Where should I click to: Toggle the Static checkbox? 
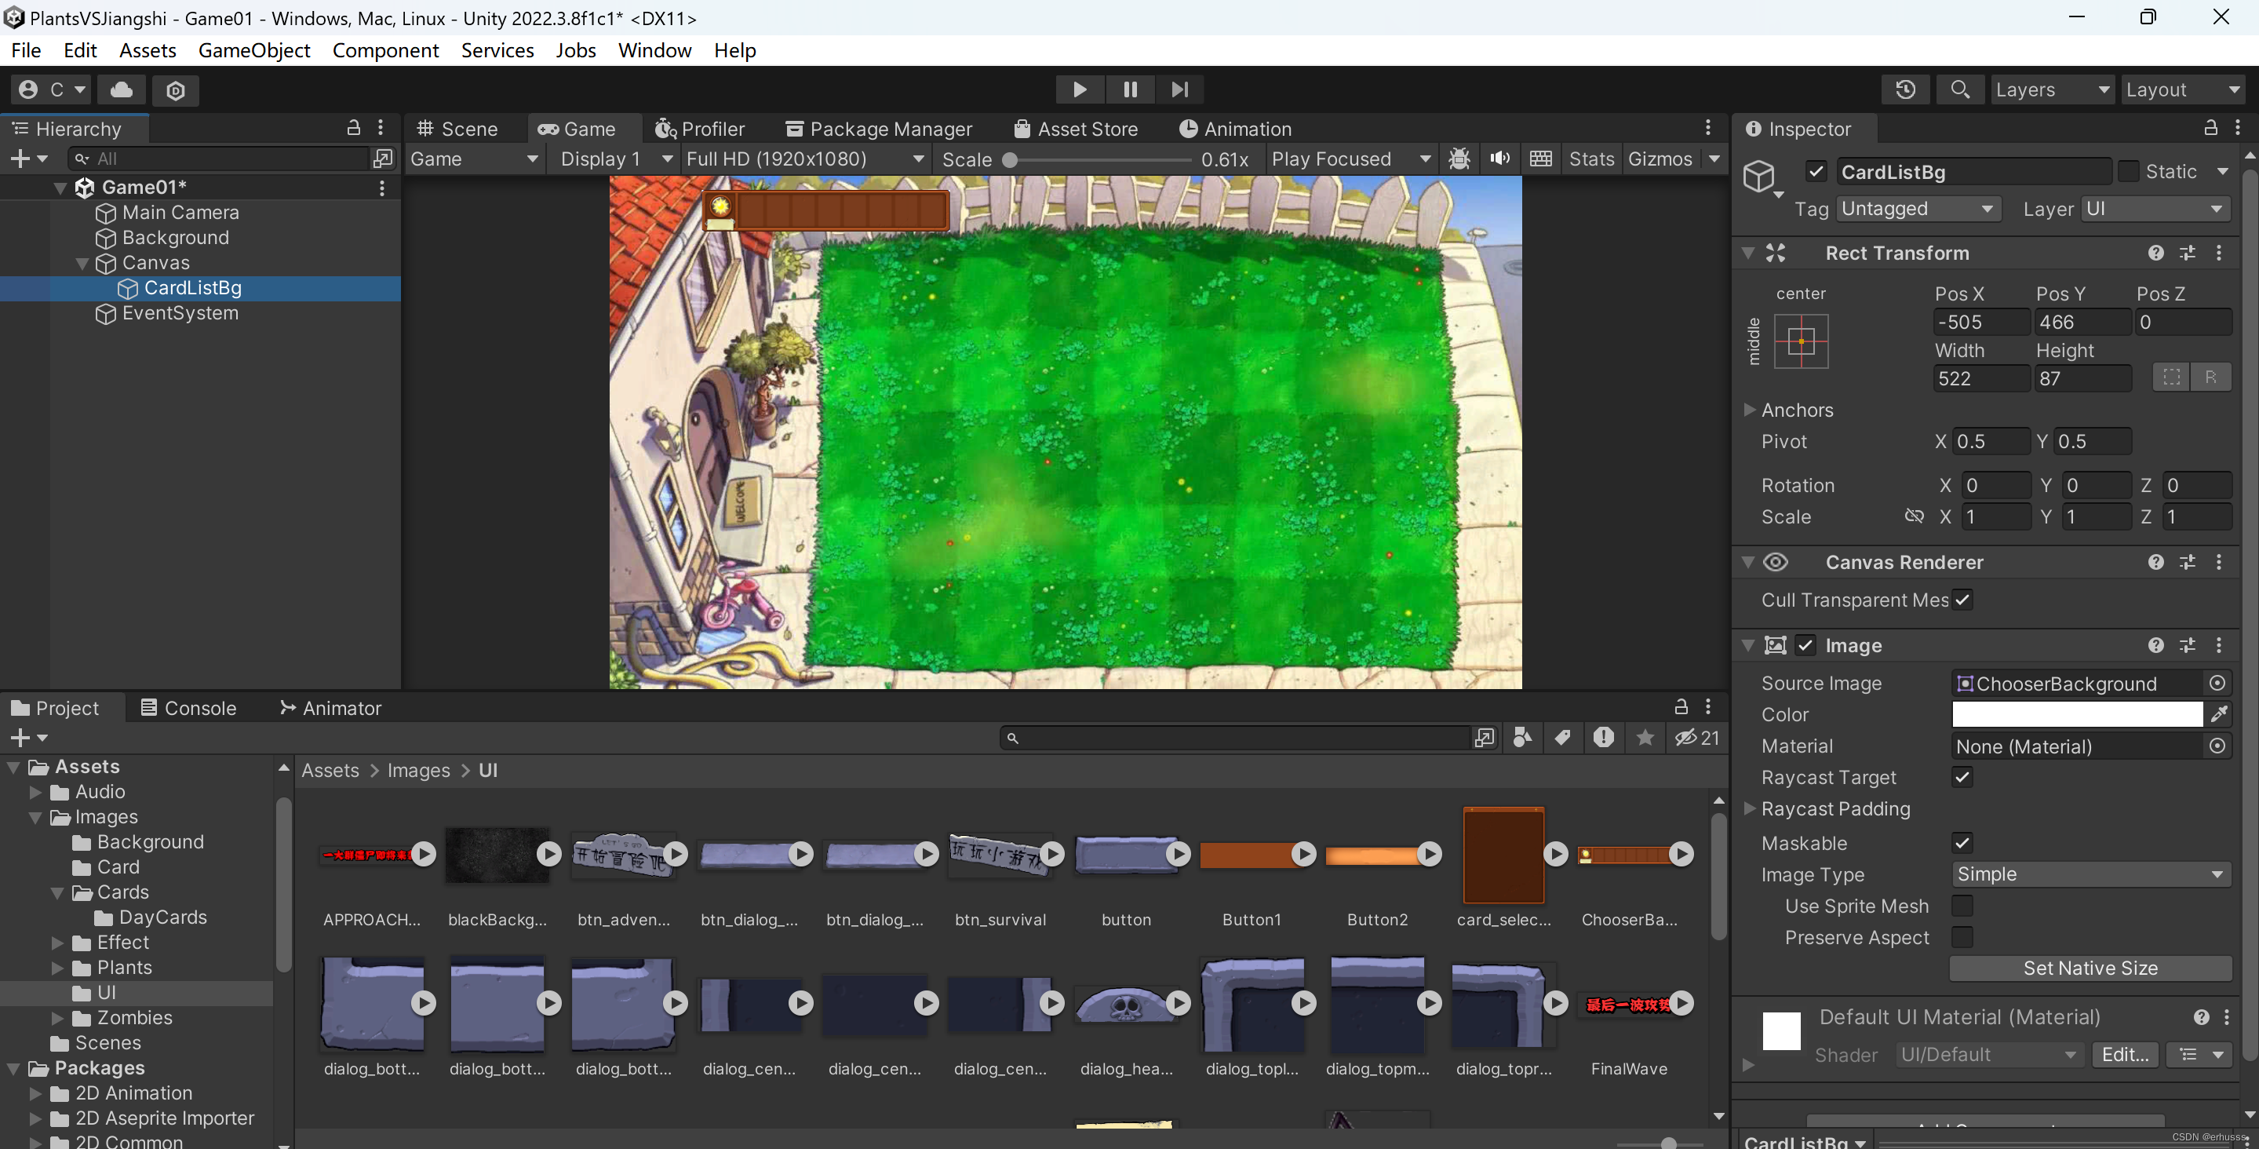click(x=2128, y=171)
